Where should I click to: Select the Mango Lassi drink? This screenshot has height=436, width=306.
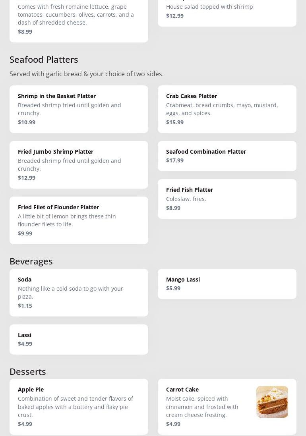pyautogui.click(x=227, y=284)
